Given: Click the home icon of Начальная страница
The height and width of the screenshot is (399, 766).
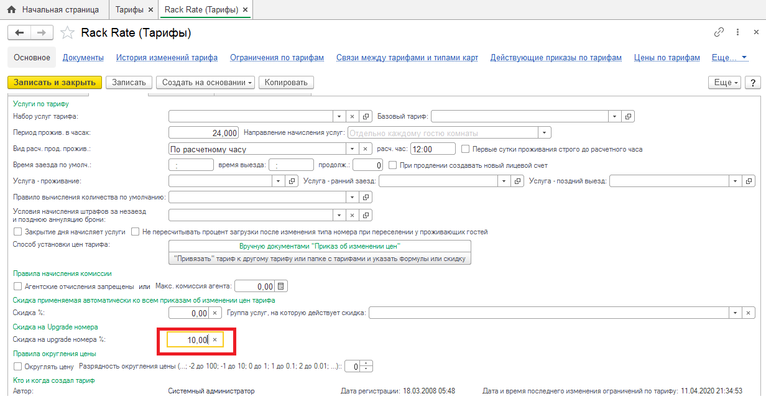Looking at the screenshot, I should [x=11, y=10].
